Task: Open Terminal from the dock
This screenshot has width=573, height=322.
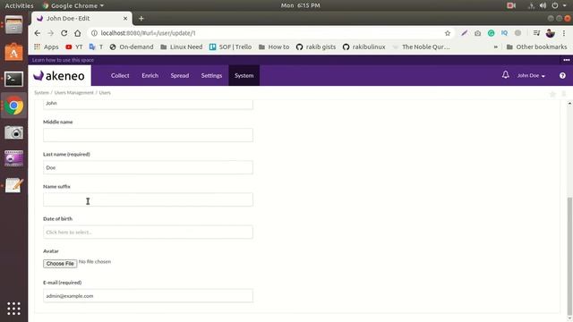Action: 13,79
